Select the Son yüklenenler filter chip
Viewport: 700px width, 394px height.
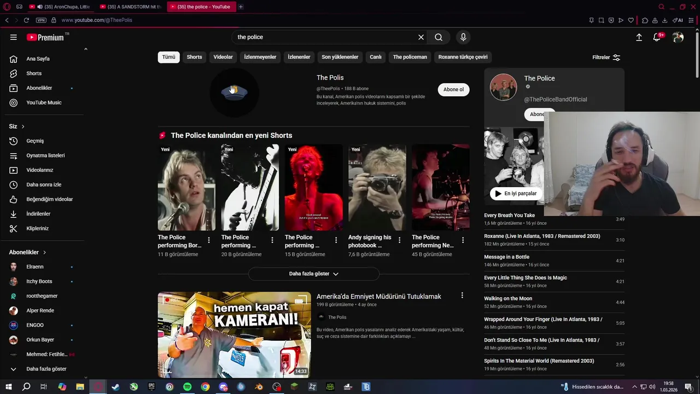click(340, 57)
